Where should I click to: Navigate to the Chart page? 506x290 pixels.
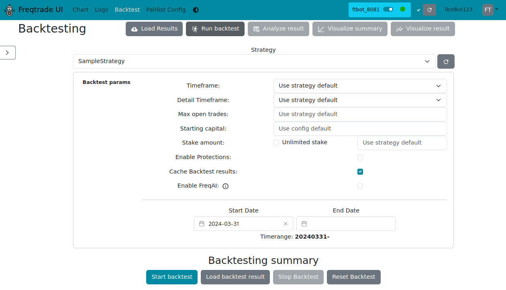[80, 10]
